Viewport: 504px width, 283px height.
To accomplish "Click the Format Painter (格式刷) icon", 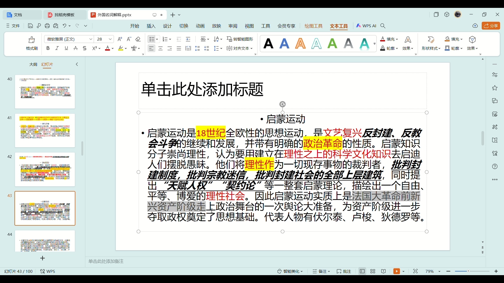I will (x=32, y=40).
